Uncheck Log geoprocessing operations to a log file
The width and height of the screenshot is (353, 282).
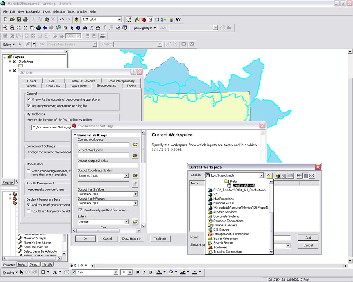(x=29, y=106)
